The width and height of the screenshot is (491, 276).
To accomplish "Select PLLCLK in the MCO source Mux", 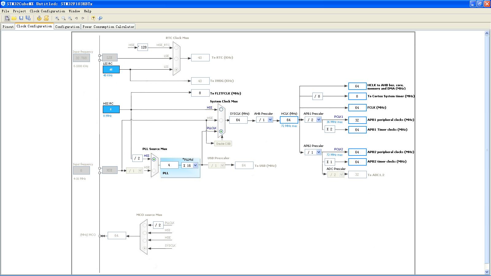I will pyautogui.click(x=145, y=225).
